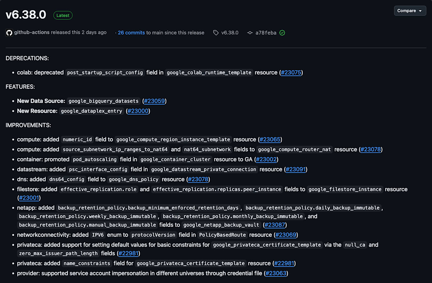This screenshot has height=283, width=432.
Task: Click the DEPRECATIONS: heading
Action: tap(27, 58)
